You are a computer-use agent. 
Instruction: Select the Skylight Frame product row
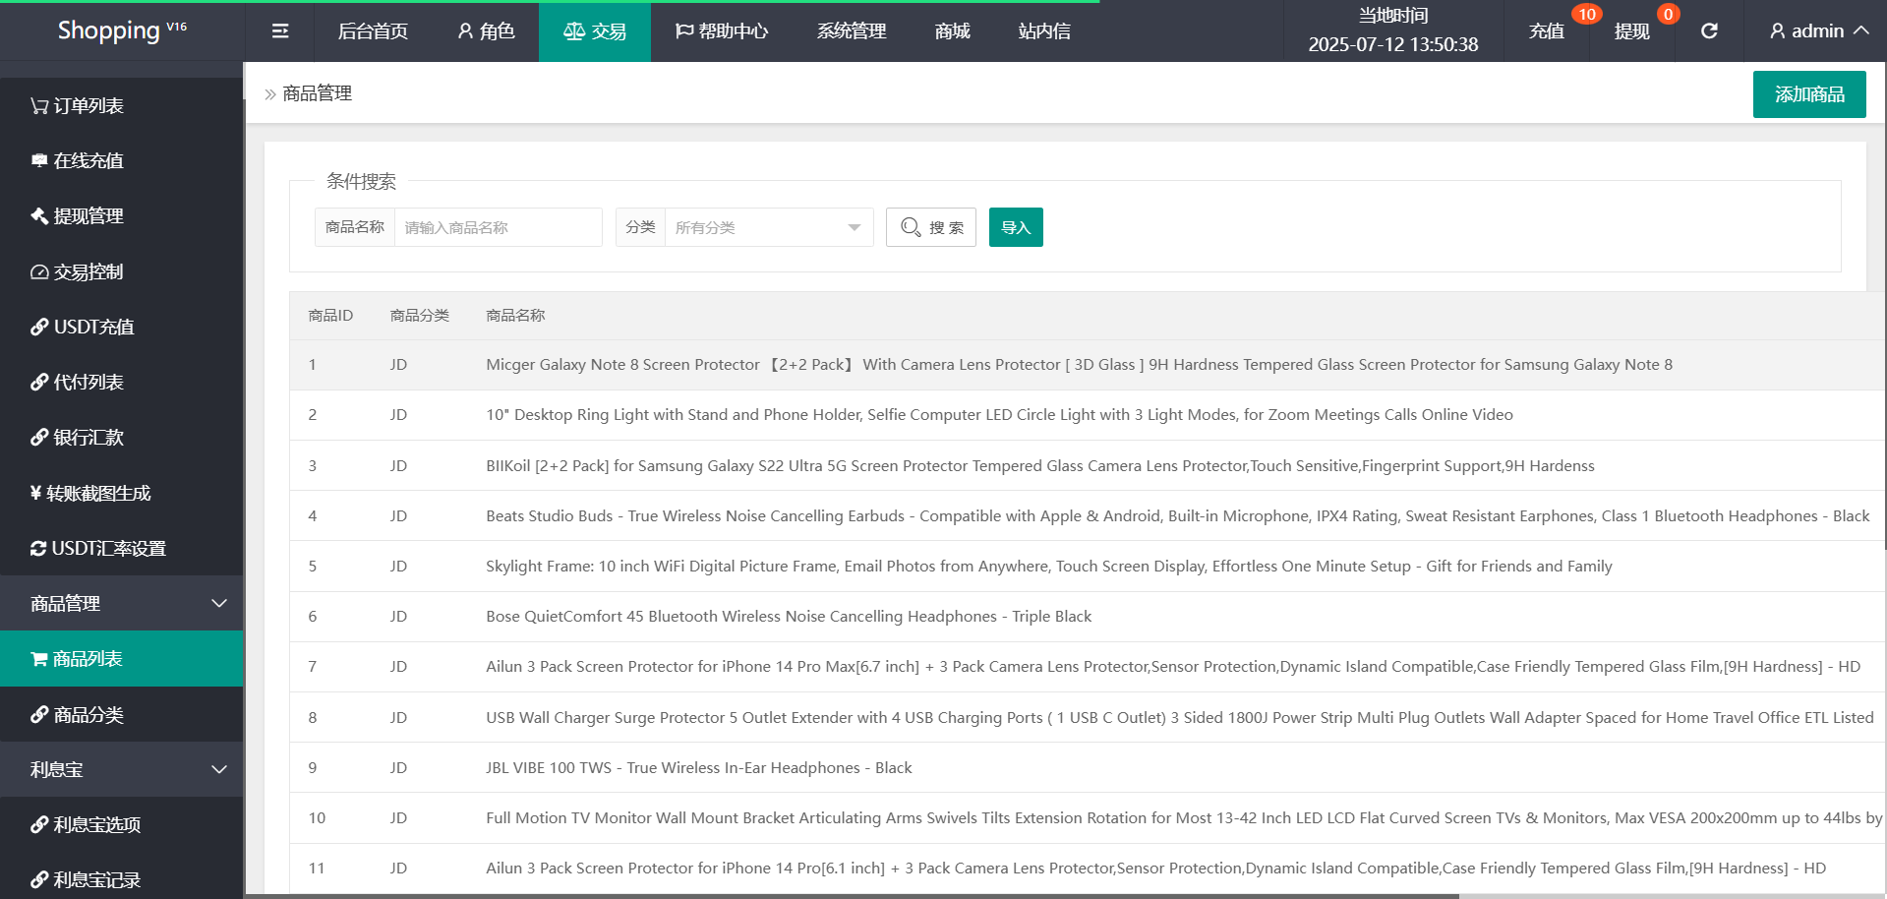click(x=1087, y=567)
